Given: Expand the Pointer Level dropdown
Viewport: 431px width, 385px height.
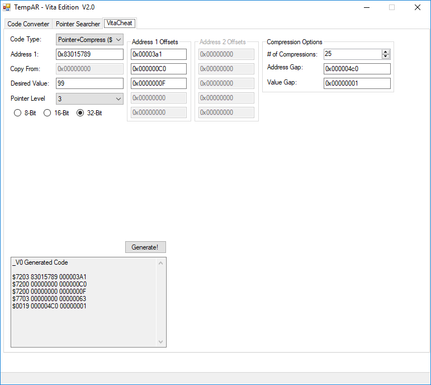Looking at the screenshot, I should coord(89,99).
